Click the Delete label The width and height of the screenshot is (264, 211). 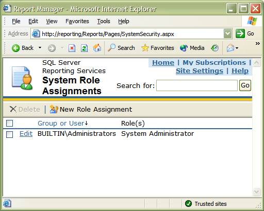(29, 109)
